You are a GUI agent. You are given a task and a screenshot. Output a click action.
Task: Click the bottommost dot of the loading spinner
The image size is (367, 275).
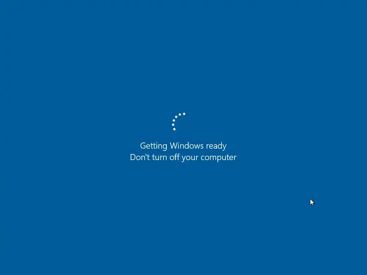click(175, 129)
